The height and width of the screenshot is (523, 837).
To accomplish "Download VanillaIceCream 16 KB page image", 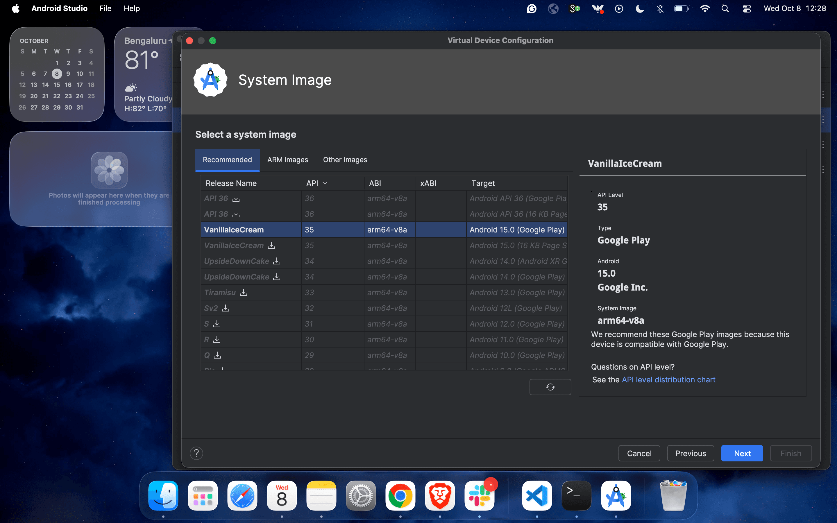I will tap(271, 245).
